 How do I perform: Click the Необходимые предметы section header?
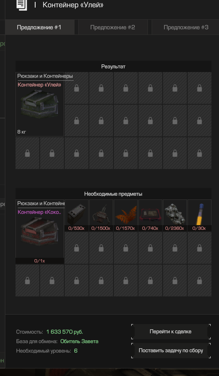113,194
